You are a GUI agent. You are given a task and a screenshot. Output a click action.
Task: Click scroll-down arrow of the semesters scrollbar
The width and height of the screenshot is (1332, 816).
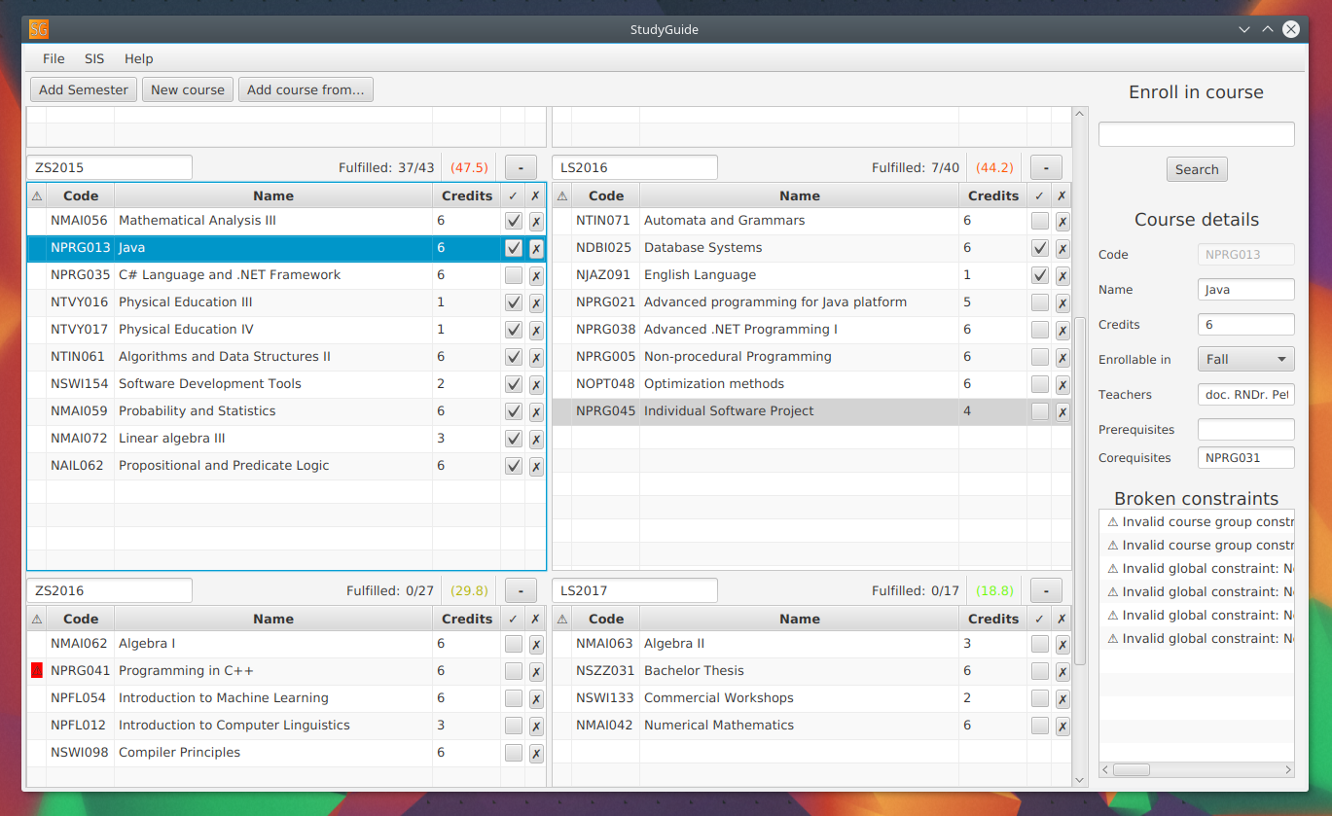click(1080, 779)
